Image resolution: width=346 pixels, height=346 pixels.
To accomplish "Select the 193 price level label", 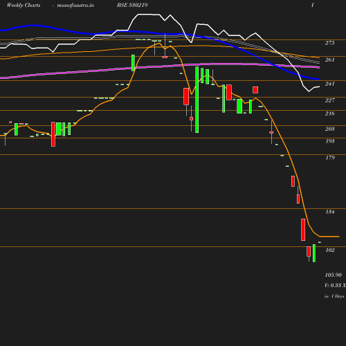I will click(x=329, y=141).
